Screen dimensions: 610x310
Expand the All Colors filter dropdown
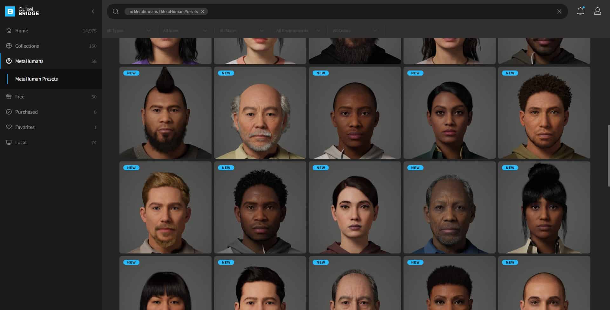(x=355, y=30)
